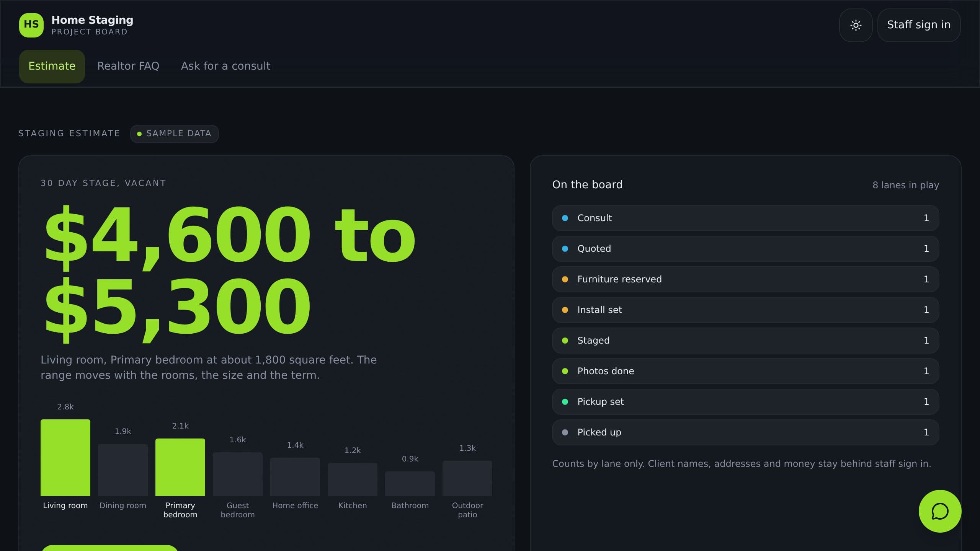
Task: Open the Realtor FAQ tab
Action: (128, 66)
